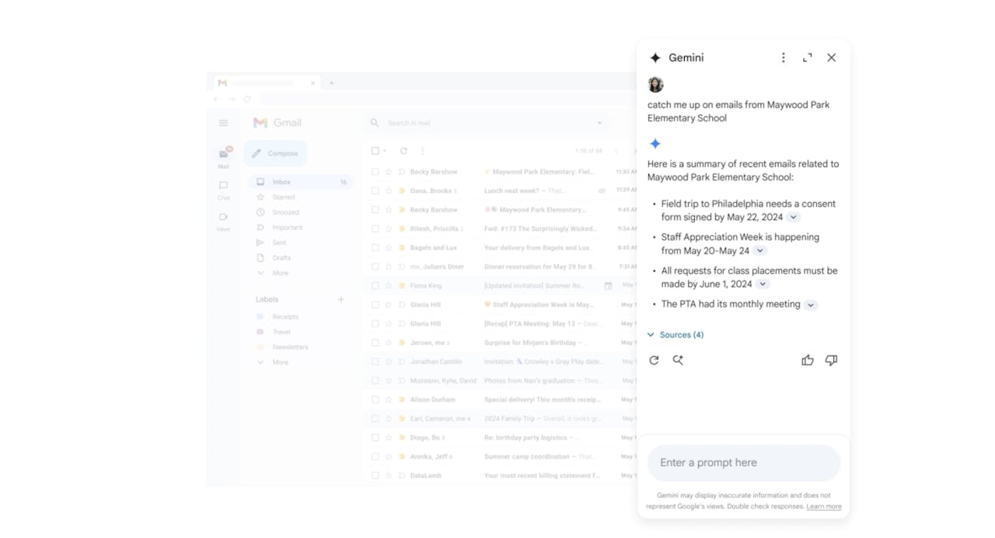The image size is (995, 538).
Task: Reload the page in the browser toolbar
Action: pyautogui.click(x=247, y=99)
